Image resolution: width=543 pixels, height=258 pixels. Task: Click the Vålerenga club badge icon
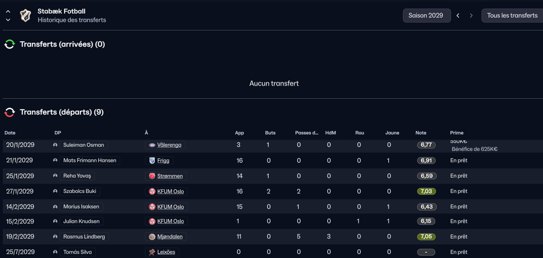click(152, 145)
